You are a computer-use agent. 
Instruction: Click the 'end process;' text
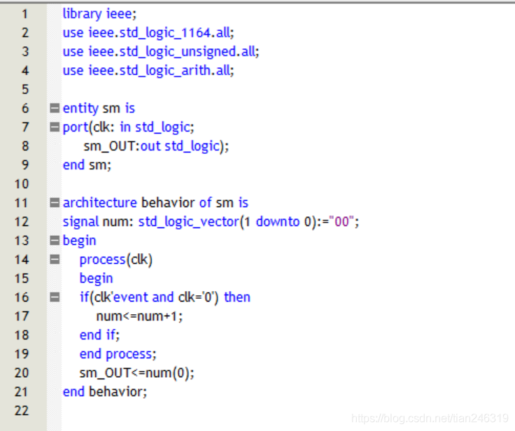pyautogui.click(x=118, y=354)
